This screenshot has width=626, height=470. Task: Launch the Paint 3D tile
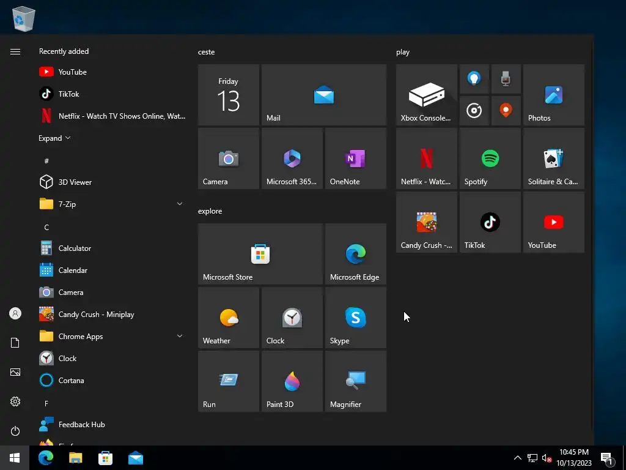click(292, 381)
